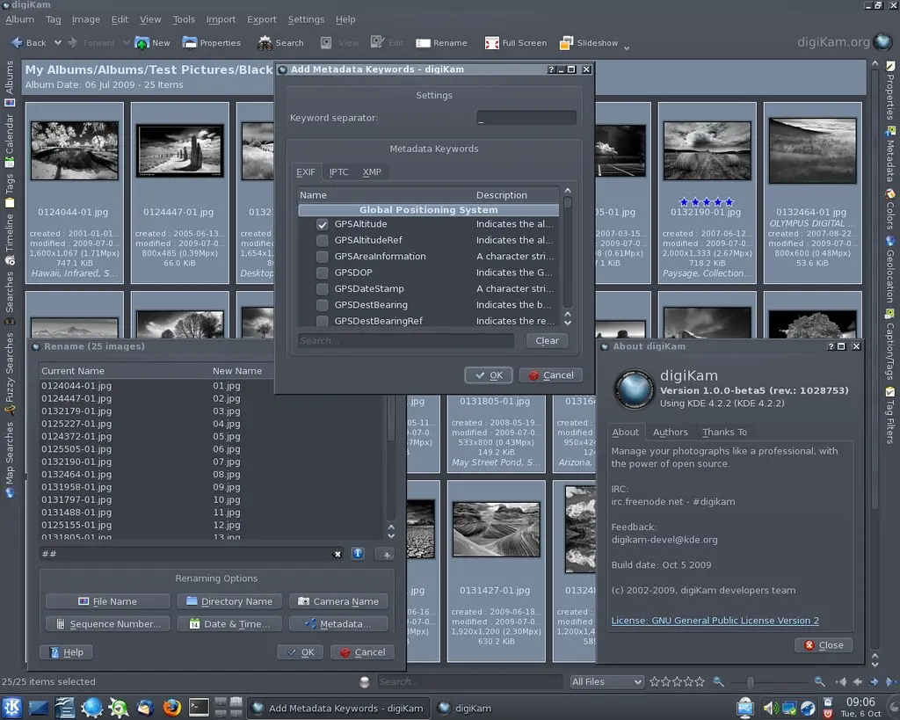This screenshot has height=720, width=900.
Task: Enable the GPSDOP keyword
Action: 323,273
